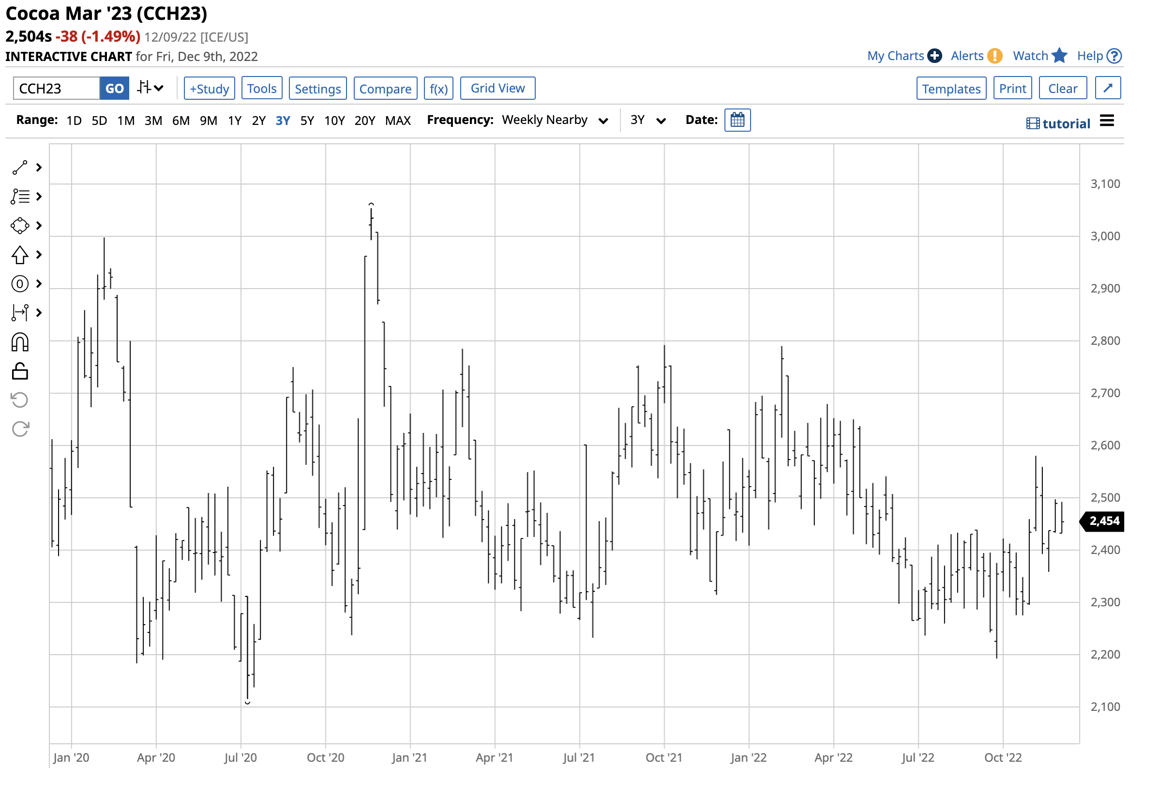This screenshot has width=1174, height=799.
Task: Open the hamburger menu above the chart
Action: 1107,121
